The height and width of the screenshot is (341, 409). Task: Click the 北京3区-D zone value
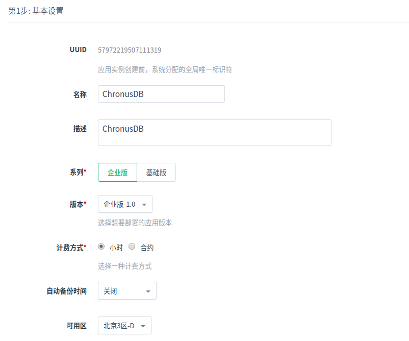pyautogui.click(x=117, y=325)
